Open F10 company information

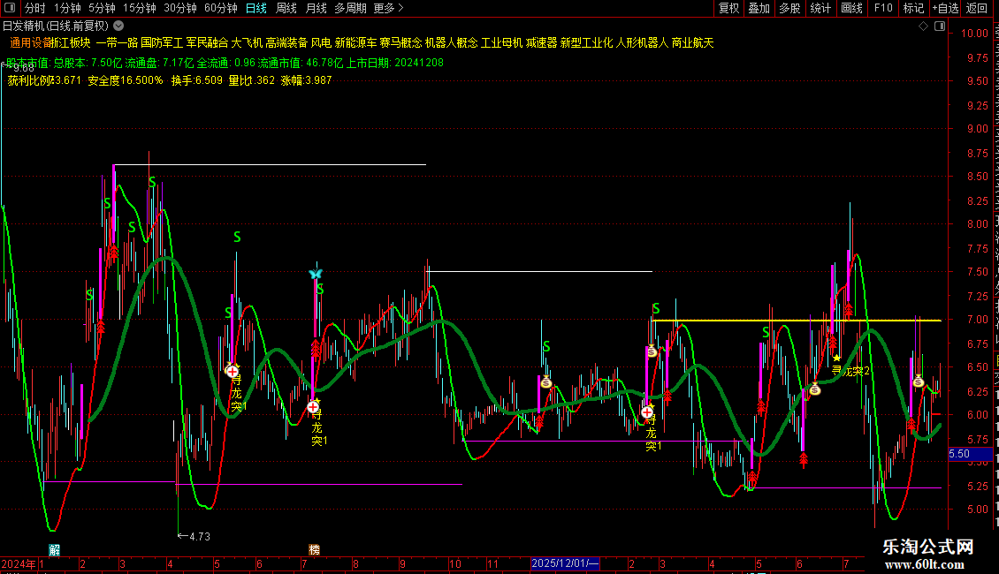pos(883,8)
